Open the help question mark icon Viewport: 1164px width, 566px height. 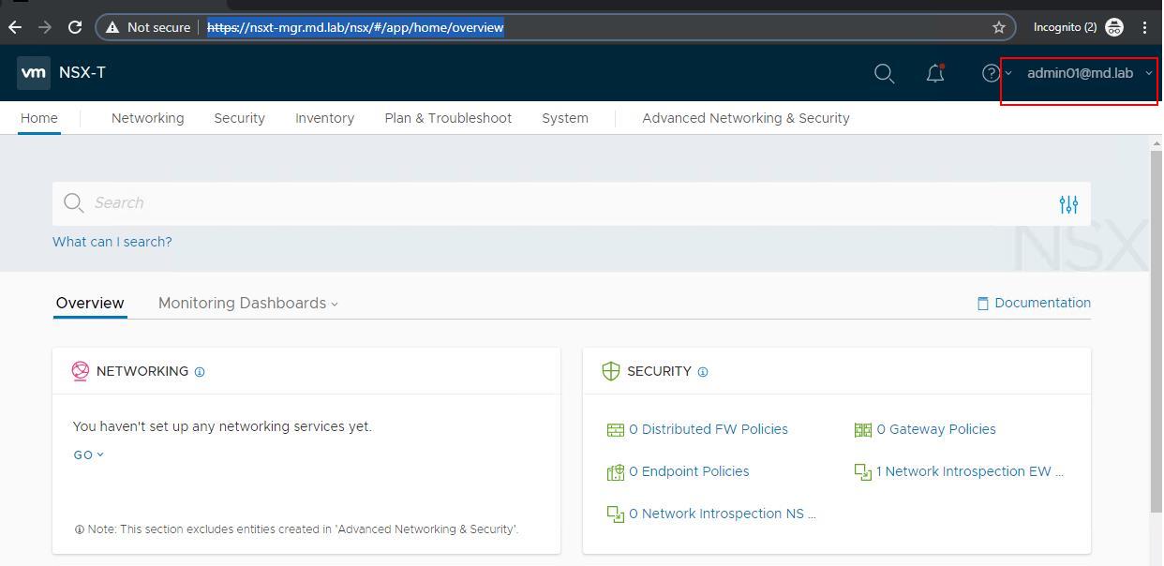[991, 73]
